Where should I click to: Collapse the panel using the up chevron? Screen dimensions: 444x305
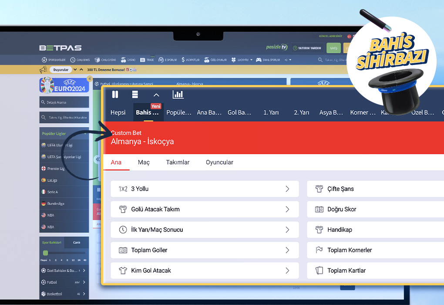(156, 95)
